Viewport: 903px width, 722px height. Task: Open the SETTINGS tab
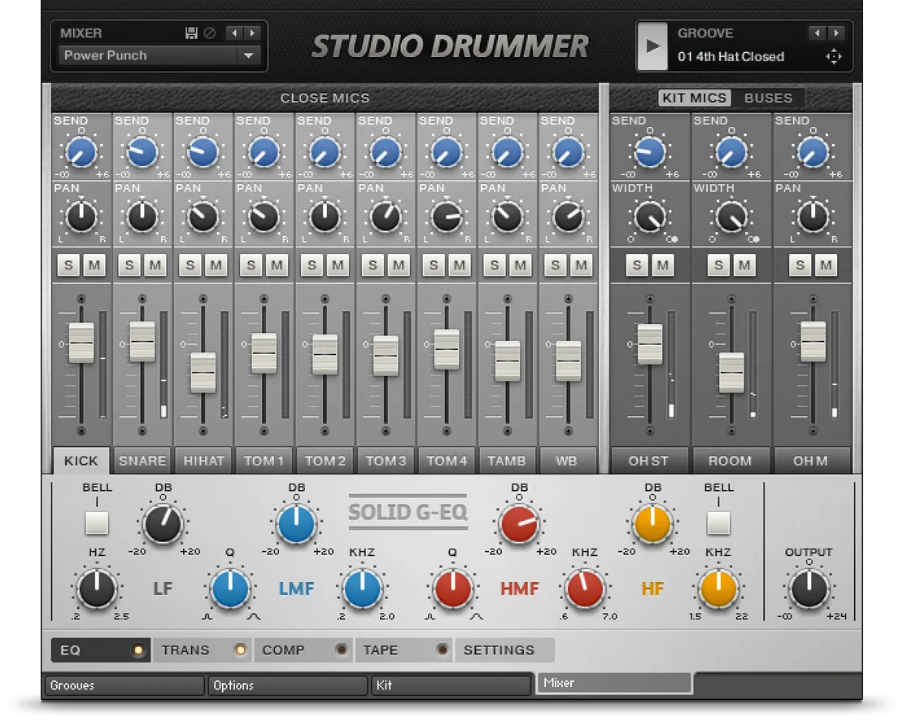point(504,650)
